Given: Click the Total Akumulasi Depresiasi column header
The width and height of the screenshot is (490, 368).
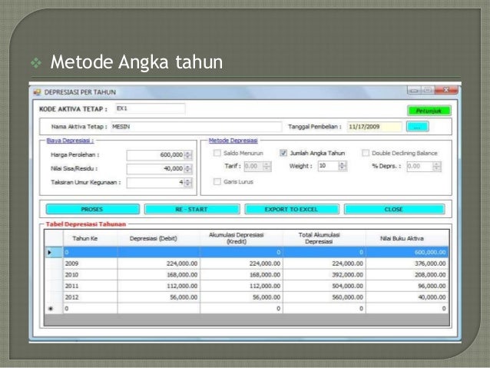Looking at the screenshot, I should (324, 239).
